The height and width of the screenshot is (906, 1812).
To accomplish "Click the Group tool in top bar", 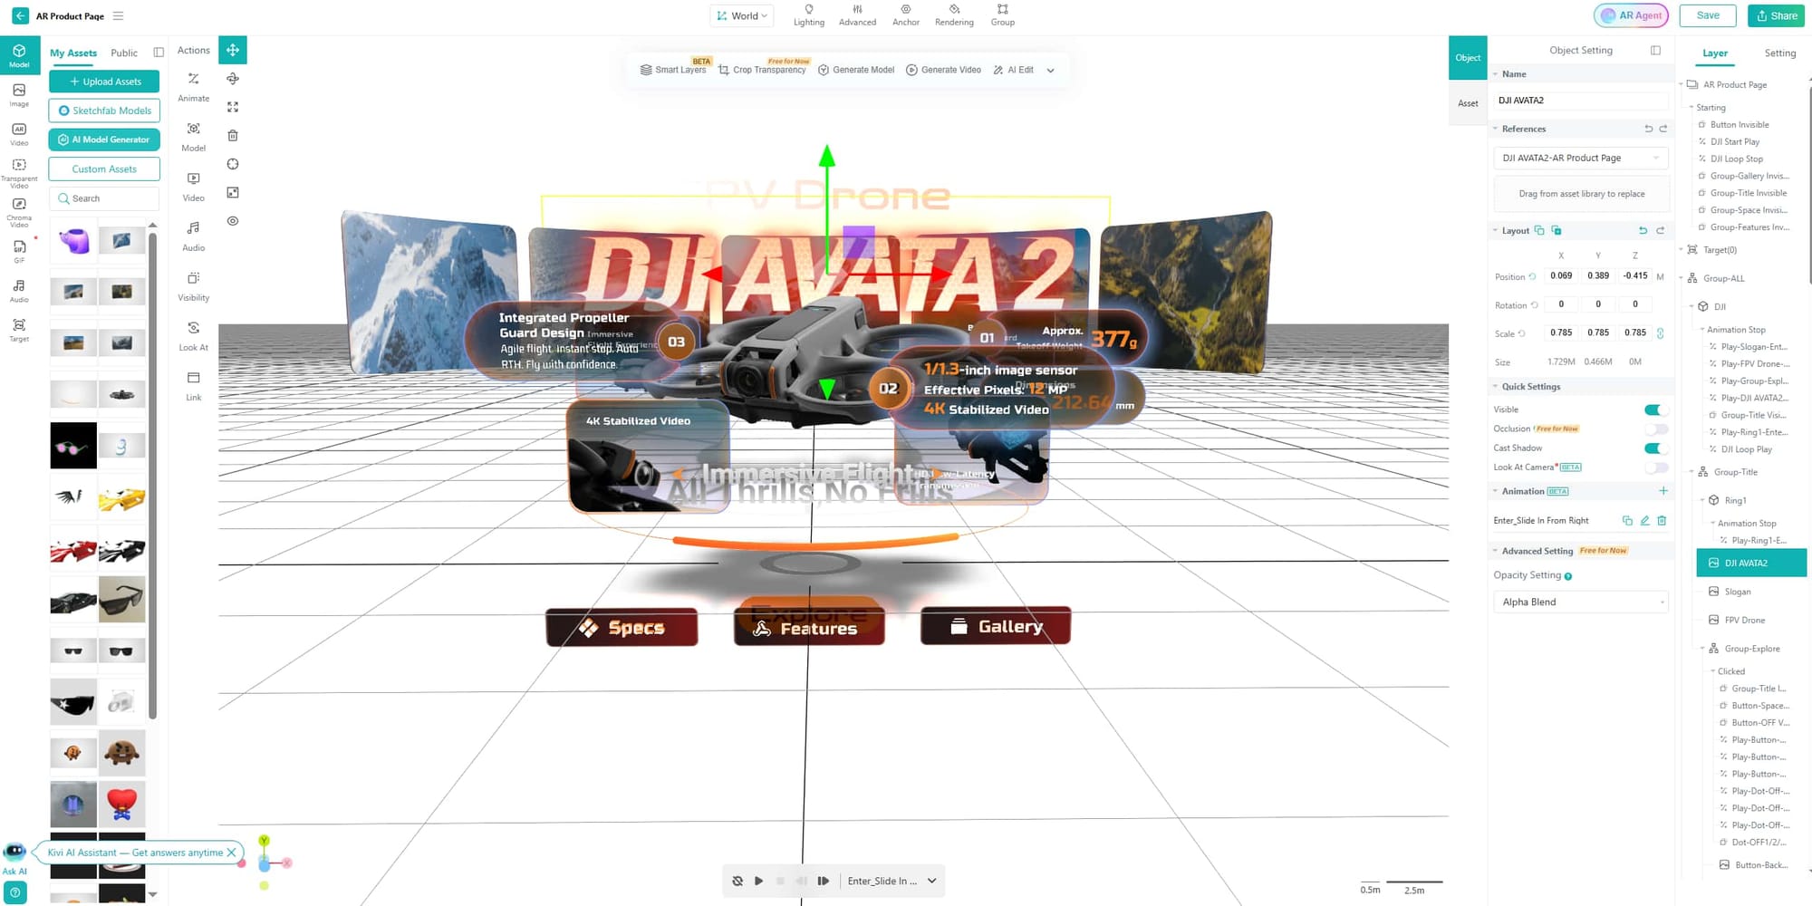I will [x=1002, y=15].
